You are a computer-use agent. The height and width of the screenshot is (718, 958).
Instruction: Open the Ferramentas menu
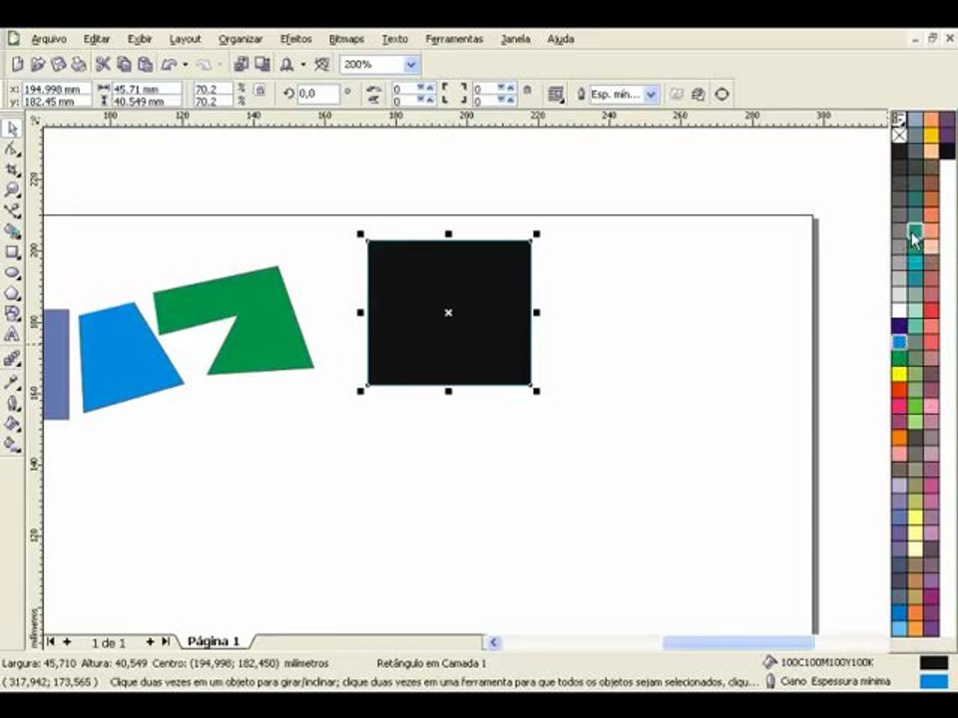[x=454, y=39]
